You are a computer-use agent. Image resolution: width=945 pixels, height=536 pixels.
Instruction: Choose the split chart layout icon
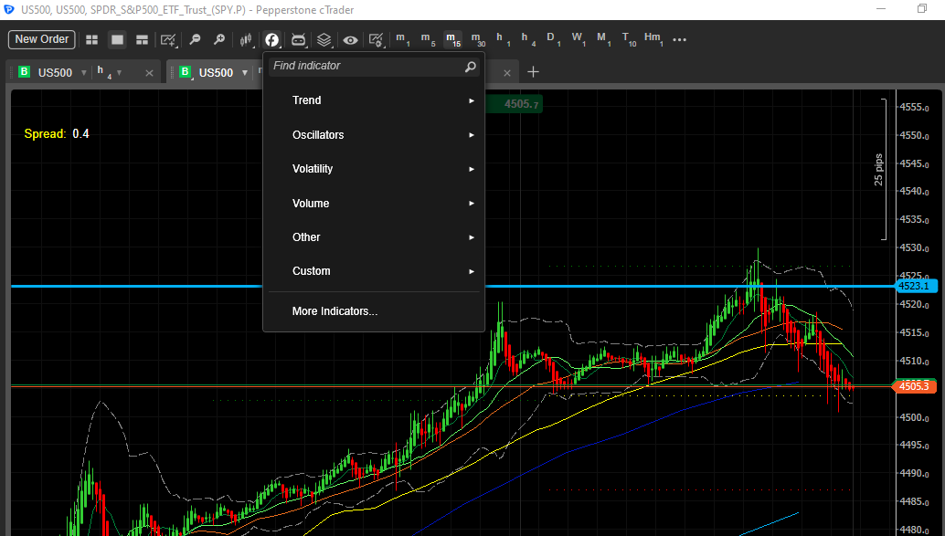click(143, 40)
